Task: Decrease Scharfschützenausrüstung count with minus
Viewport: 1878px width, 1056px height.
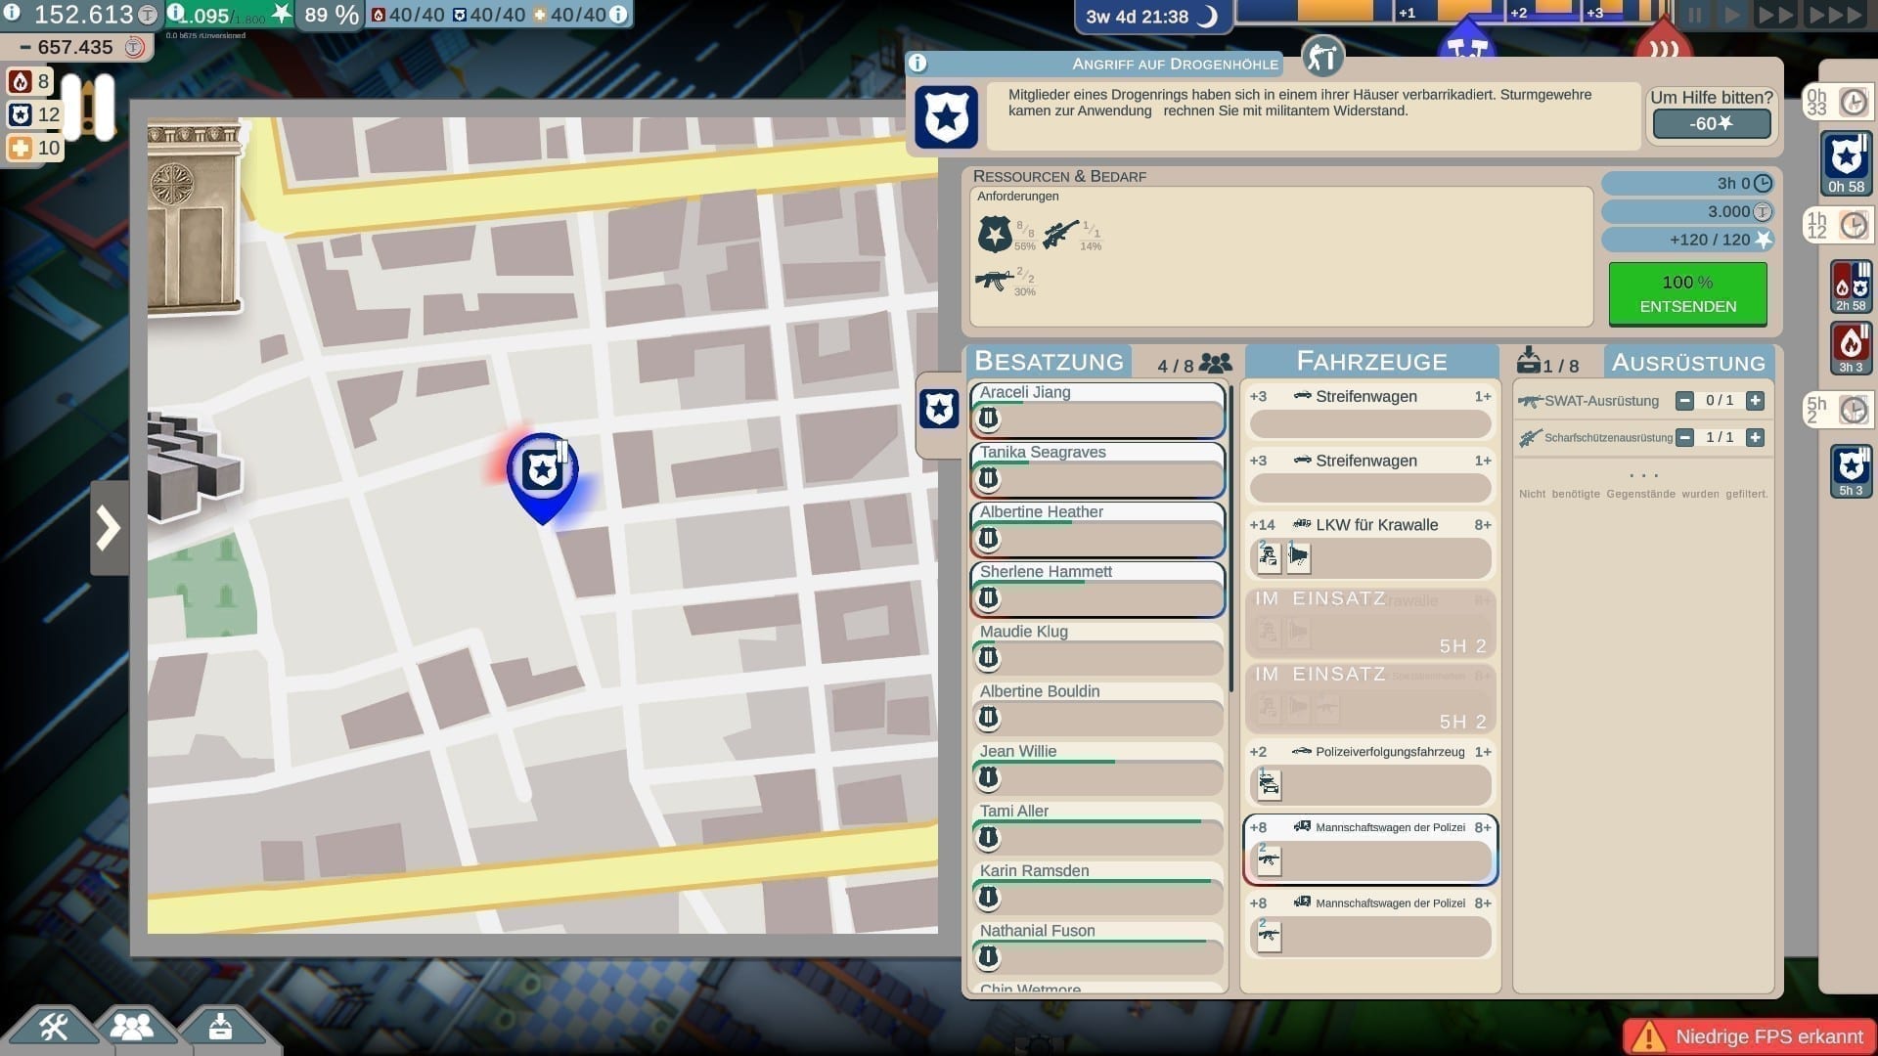Action: click(x=1684, y=438)
